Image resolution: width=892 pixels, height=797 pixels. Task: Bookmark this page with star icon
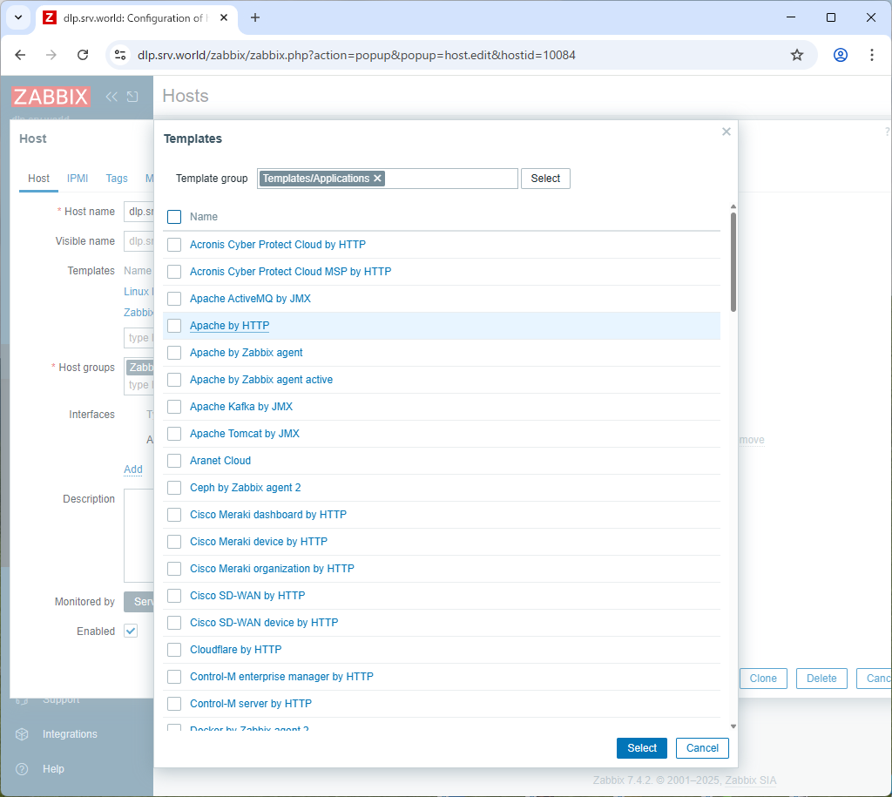click(x=797, y=55)
